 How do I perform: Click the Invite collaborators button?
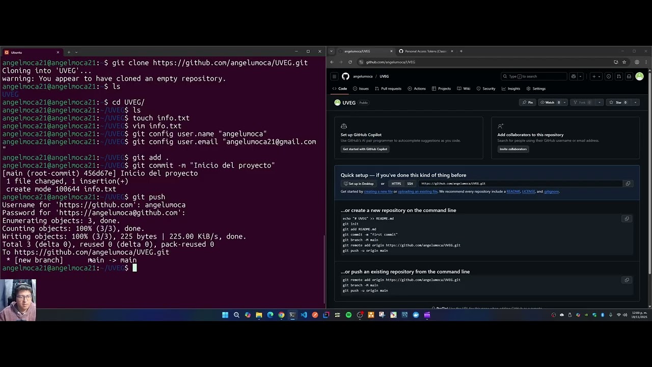point(513,149)
